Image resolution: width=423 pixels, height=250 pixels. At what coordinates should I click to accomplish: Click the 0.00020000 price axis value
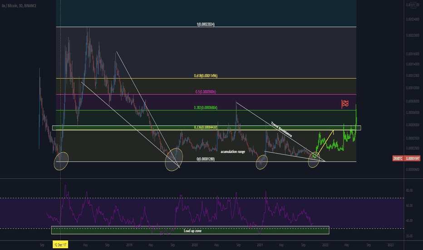click(413, 35)
